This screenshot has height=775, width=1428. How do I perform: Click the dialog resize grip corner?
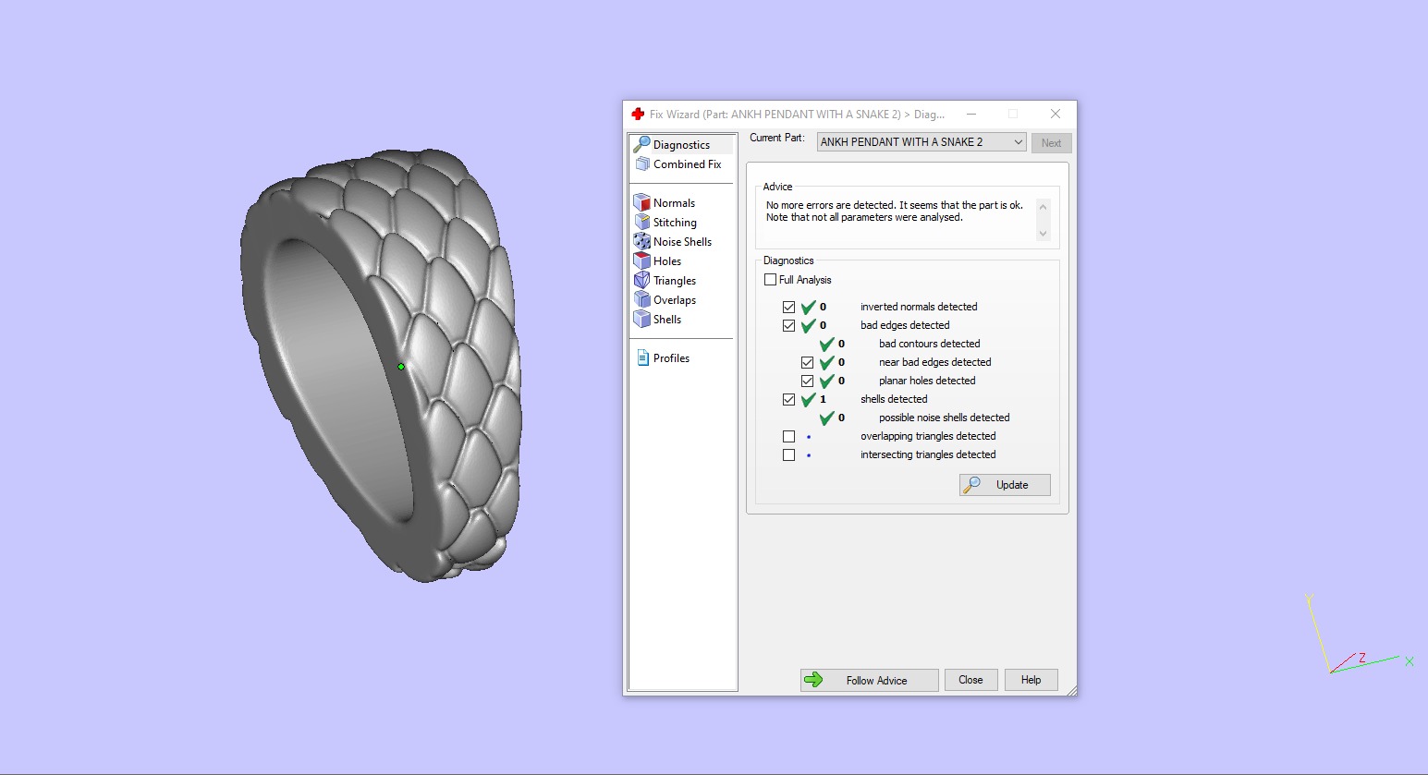[x=1071, y=690]
